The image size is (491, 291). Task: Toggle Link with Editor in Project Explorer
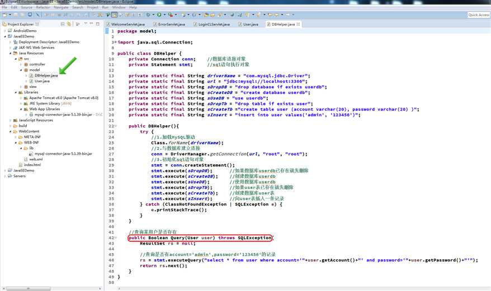(x=69, y=24)
